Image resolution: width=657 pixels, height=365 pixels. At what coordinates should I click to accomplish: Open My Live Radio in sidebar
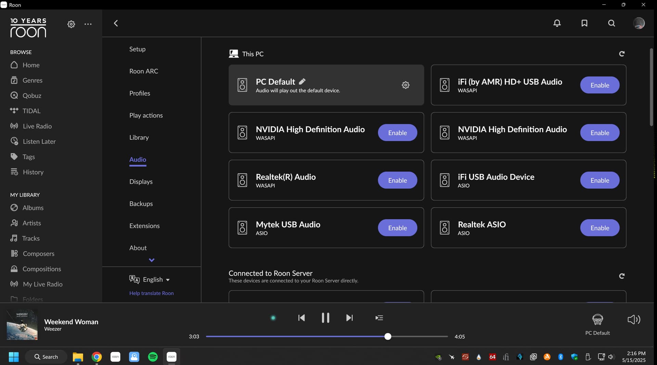(x=36, y=284)
